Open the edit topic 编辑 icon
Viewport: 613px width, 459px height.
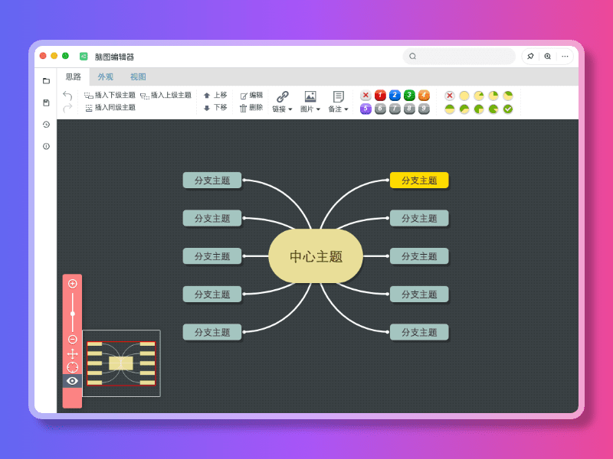tap(254, 95)
